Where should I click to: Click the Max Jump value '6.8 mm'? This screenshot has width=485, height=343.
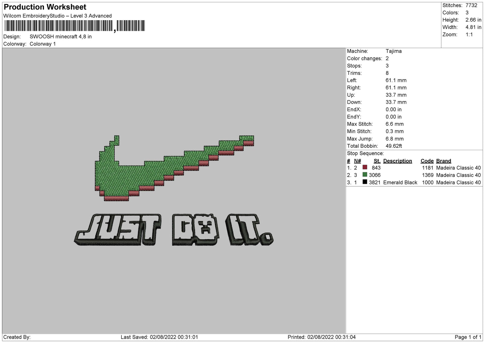tap(395, 139)
